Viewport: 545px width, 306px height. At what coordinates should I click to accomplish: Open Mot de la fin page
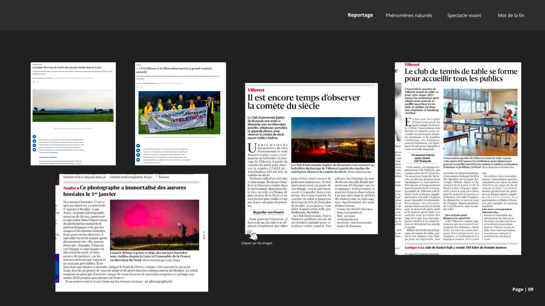click(511, 15)
